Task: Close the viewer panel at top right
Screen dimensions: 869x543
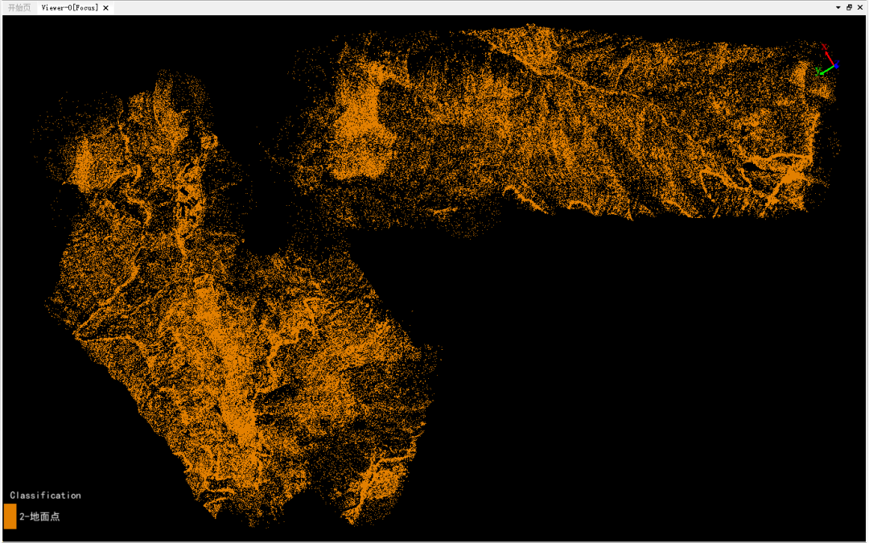Action: tap(860, 8)
